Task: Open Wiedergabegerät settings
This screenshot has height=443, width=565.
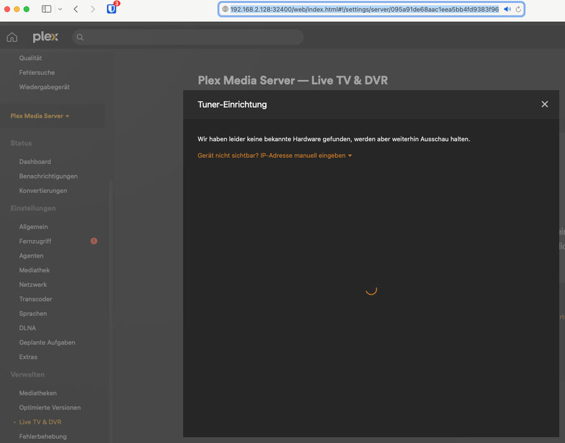Action: coord(44,87)
